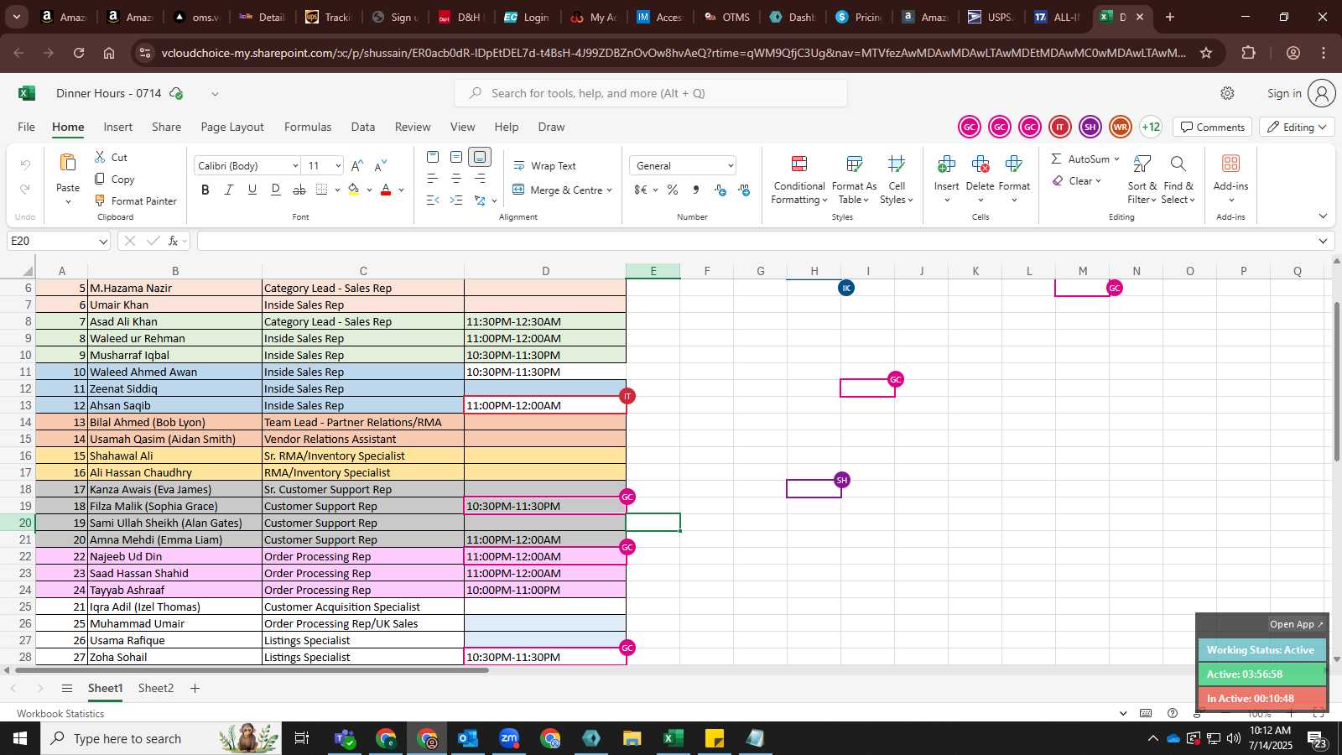
Task: Increase indent
Action: click(456, 200)
